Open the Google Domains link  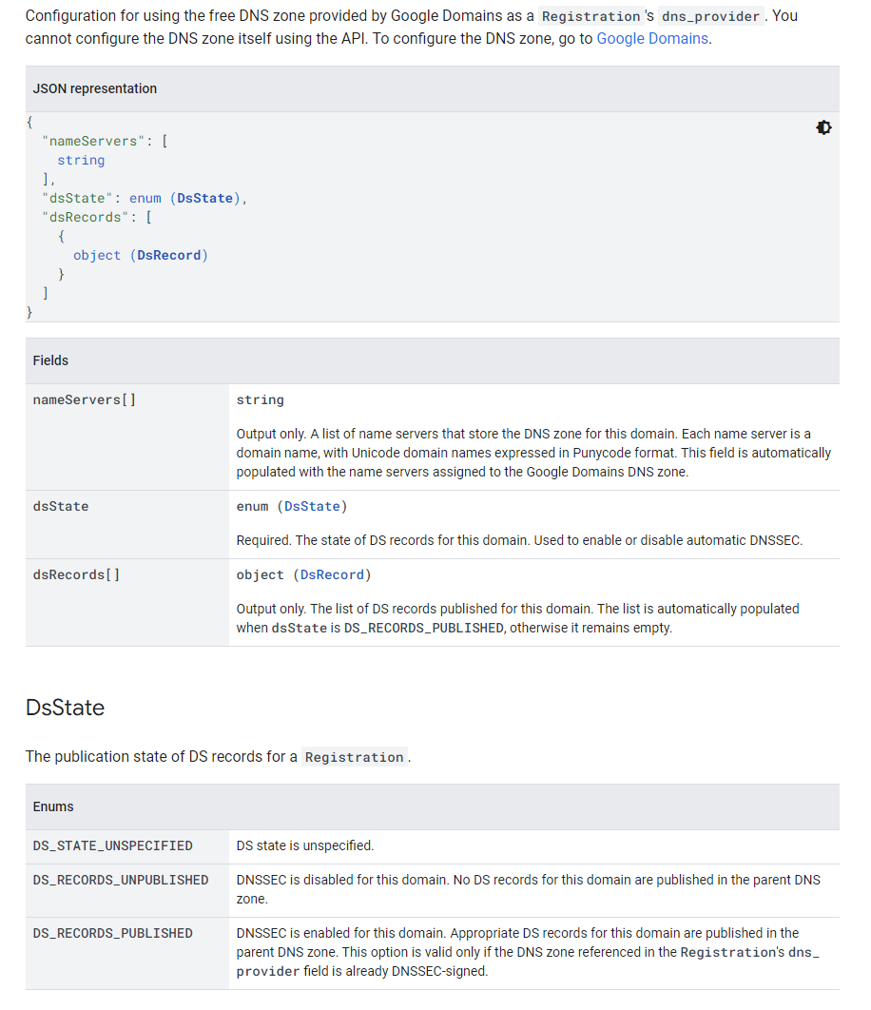coord(652,39)
